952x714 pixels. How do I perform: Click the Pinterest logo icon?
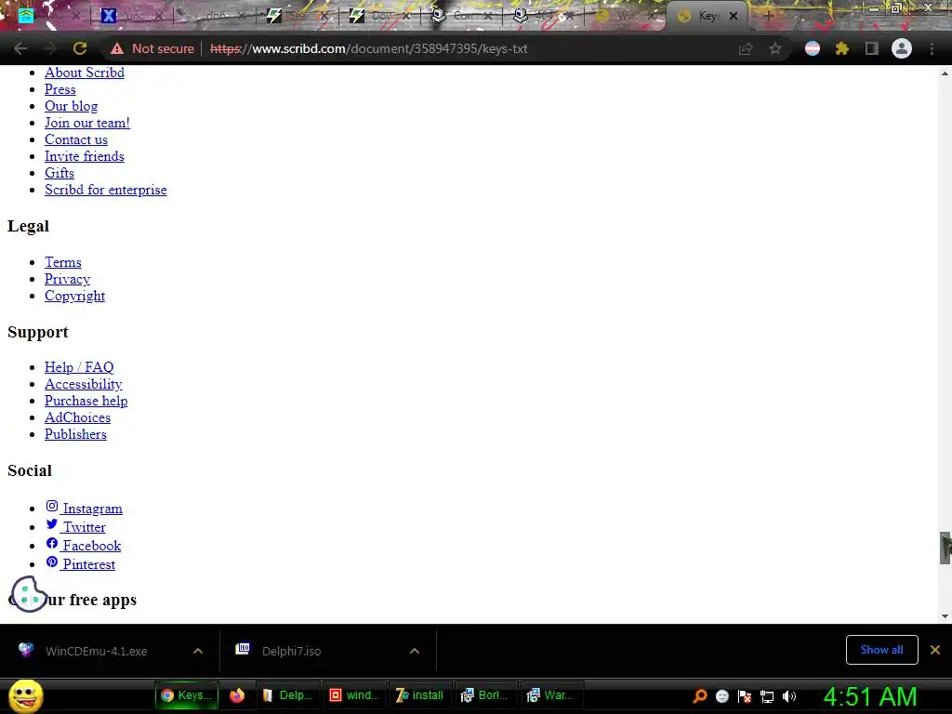52,562
